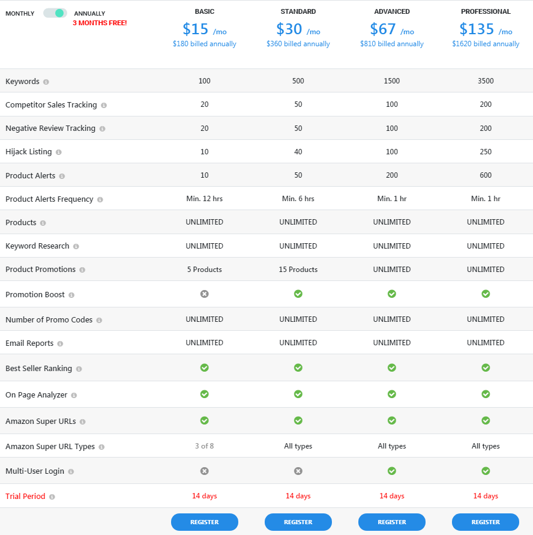Register for the Basic plan
Image resolution: width=533 pixels, height=535 pixels.
tap(205, 522)
